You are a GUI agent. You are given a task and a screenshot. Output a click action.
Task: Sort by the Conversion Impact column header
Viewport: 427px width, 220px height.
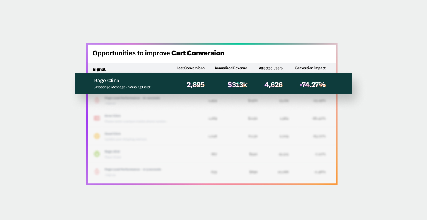click(x=310, y=68)
